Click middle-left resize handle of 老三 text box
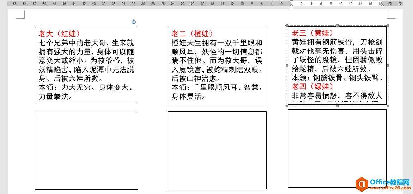413x194 pixels. click(x=287, y=65)
